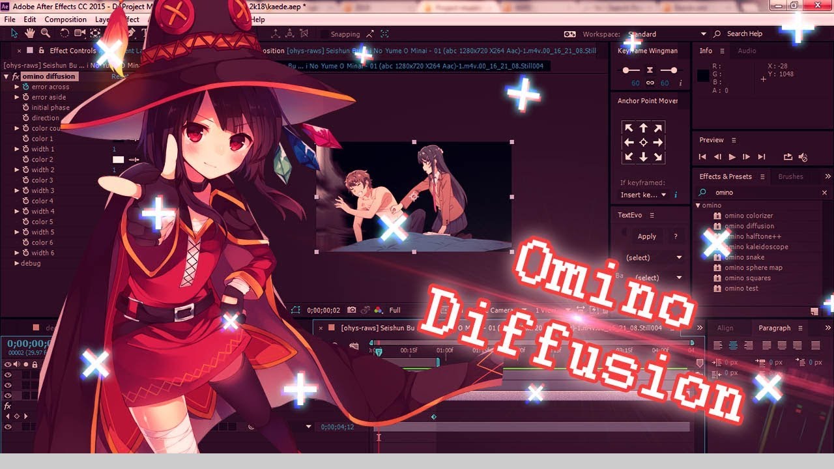Click the Unified Camera tool icon

80,33
